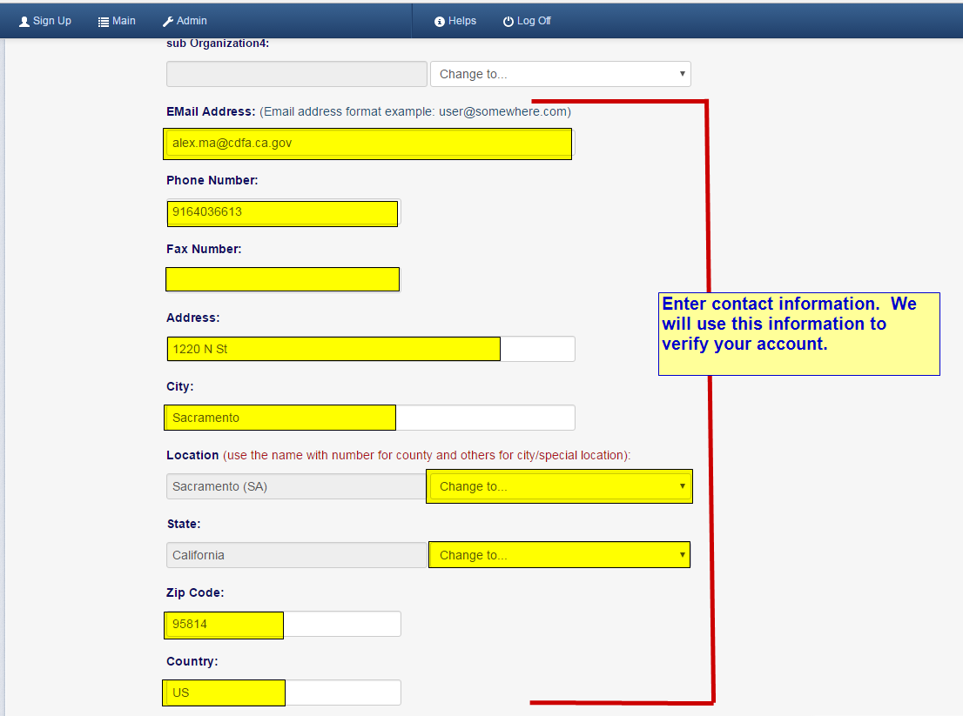This screenshot has width=963, height=716.
Task: Click the 'Address:' label
Action: click(x=192, y=318)
